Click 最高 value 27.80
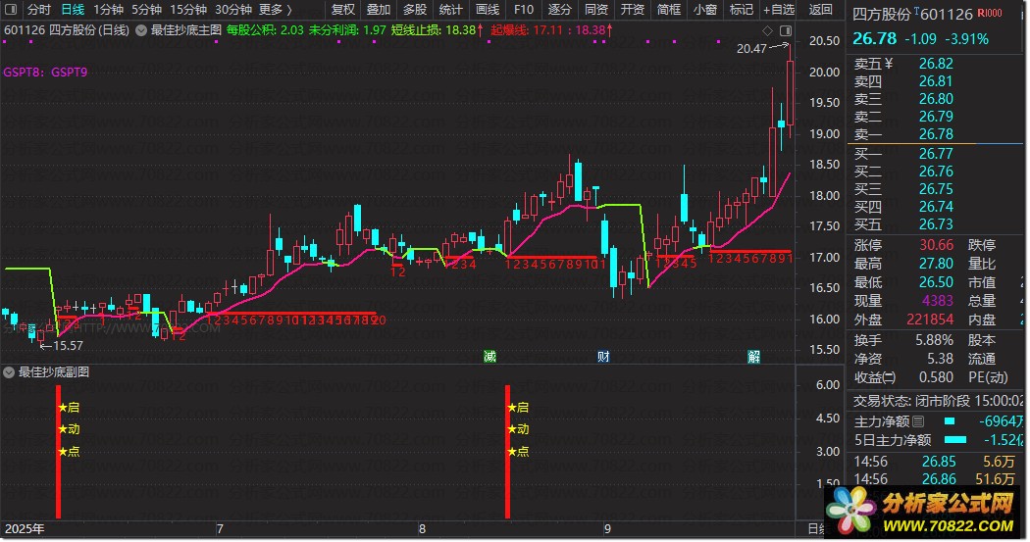 (x=936, y=263)
